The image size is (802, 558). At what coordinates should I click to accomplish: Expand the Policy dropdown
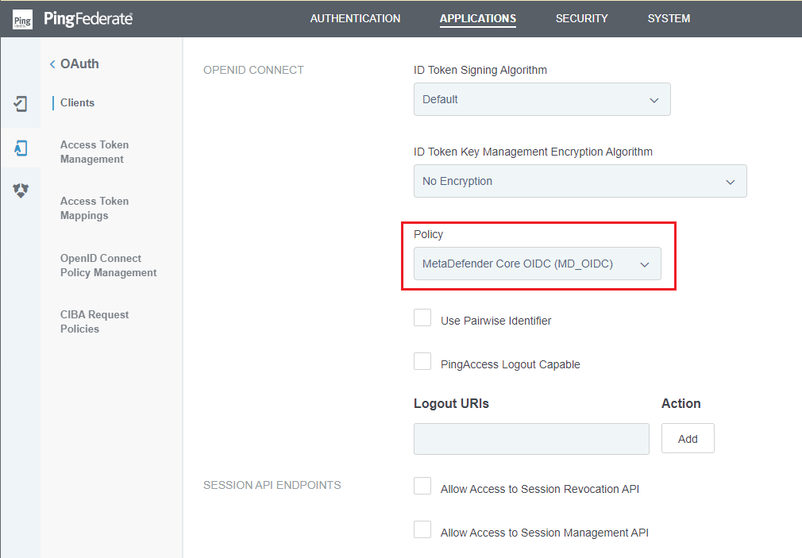(537, 264)
